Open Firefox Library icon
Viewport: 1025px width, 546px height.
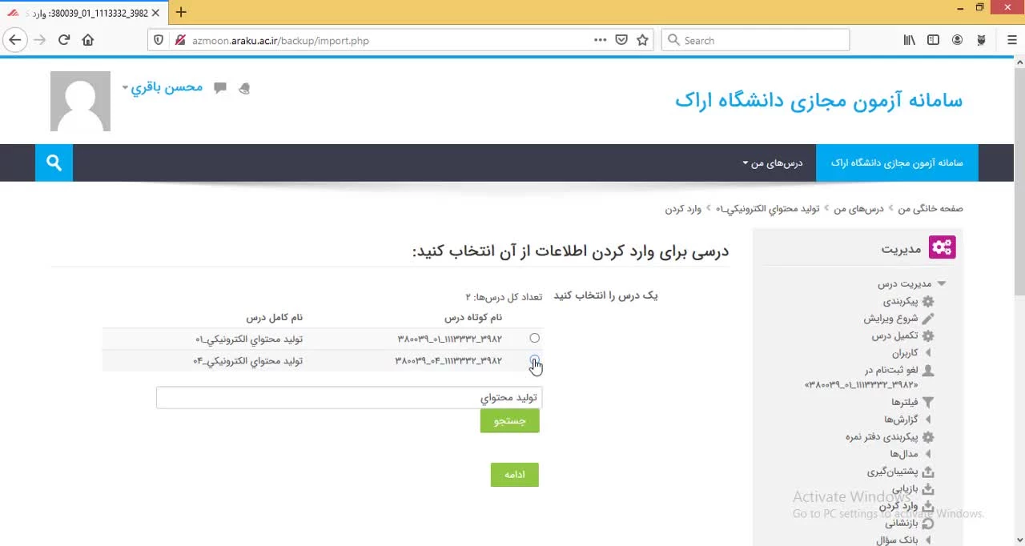click(x=909, y=40)
